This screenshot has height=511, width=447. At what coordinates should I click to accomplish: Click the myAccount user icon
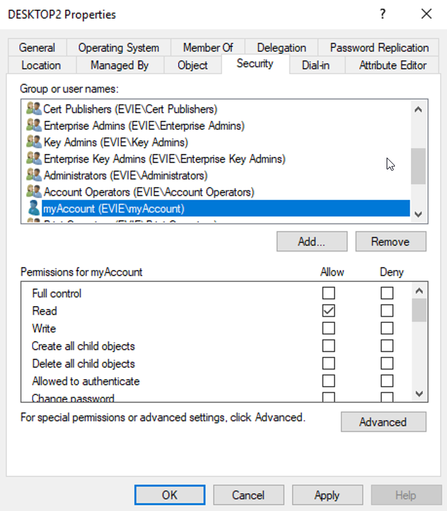click(x=33, y=208)
